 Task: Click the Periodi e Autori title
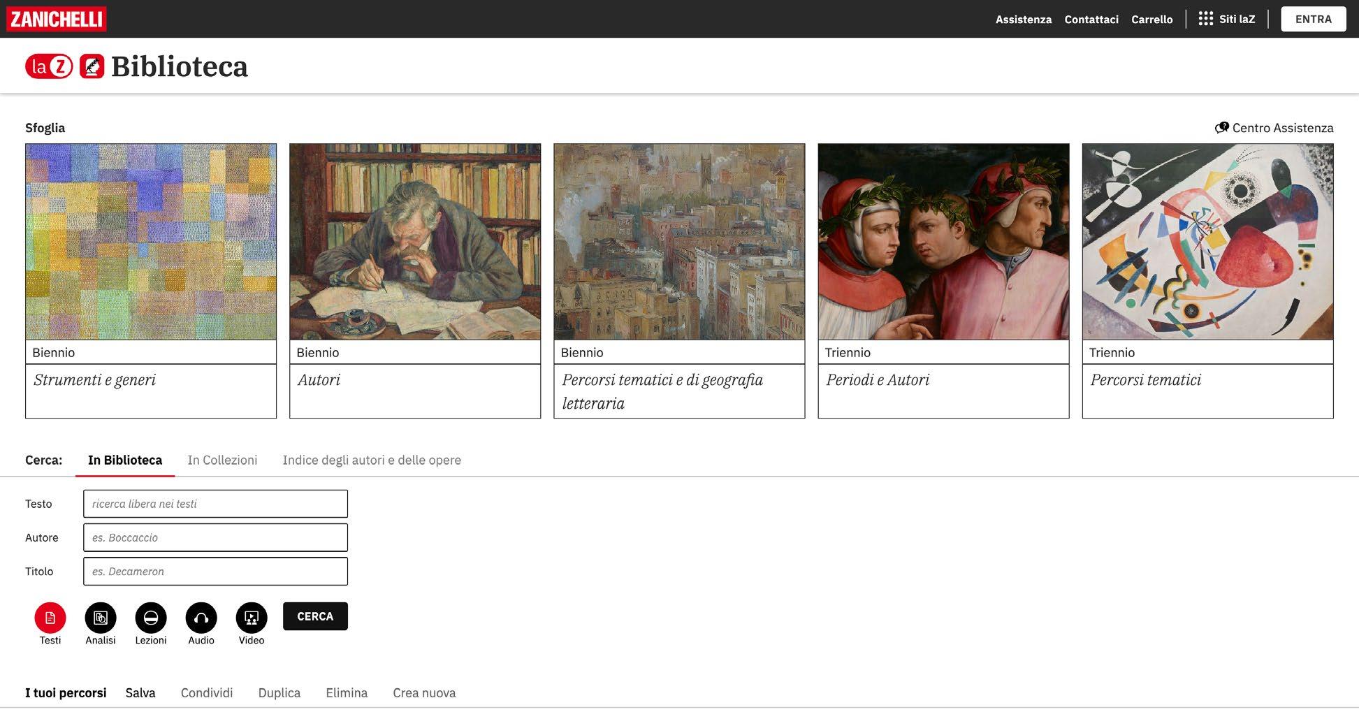878,380
